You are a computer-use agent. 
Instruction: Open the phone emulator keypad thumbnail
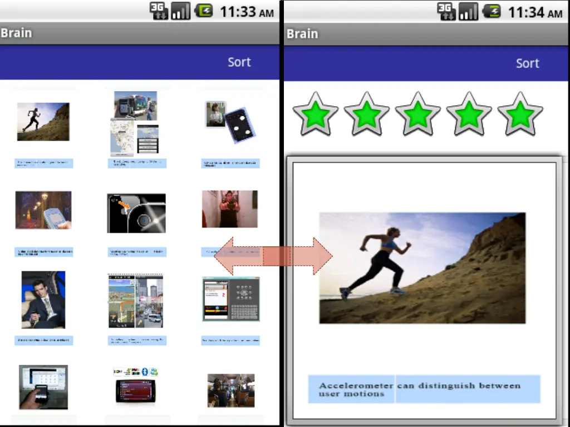point(231,299)
